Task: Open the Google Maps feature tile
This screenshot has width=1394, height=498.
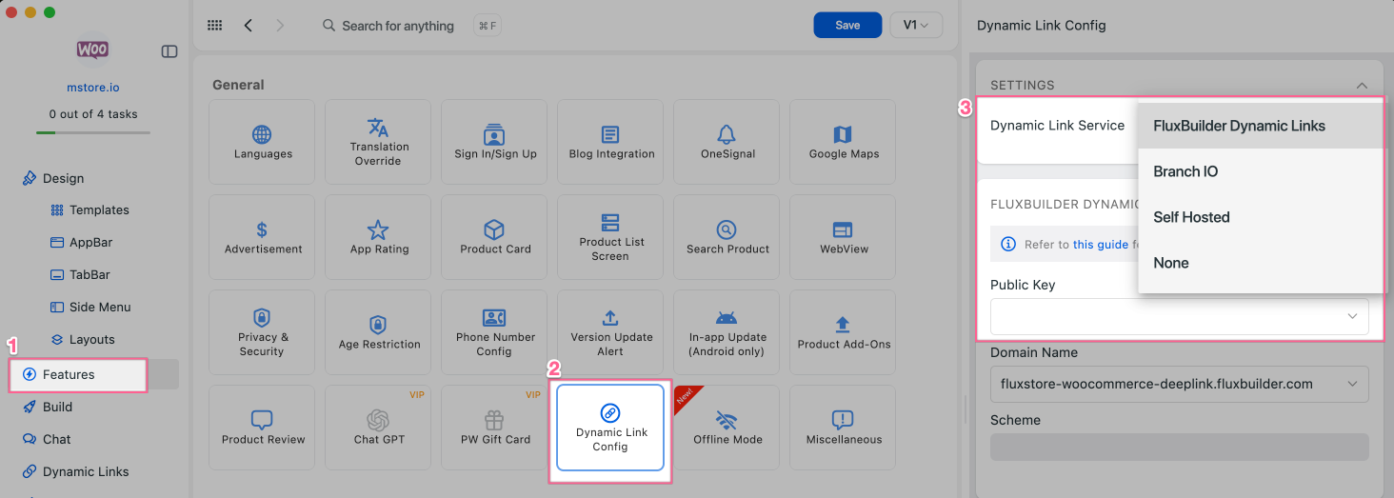Action: 843,142
